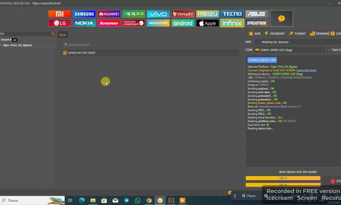
Task: Select the Huawei brand tile
Action: coord(109,14)
